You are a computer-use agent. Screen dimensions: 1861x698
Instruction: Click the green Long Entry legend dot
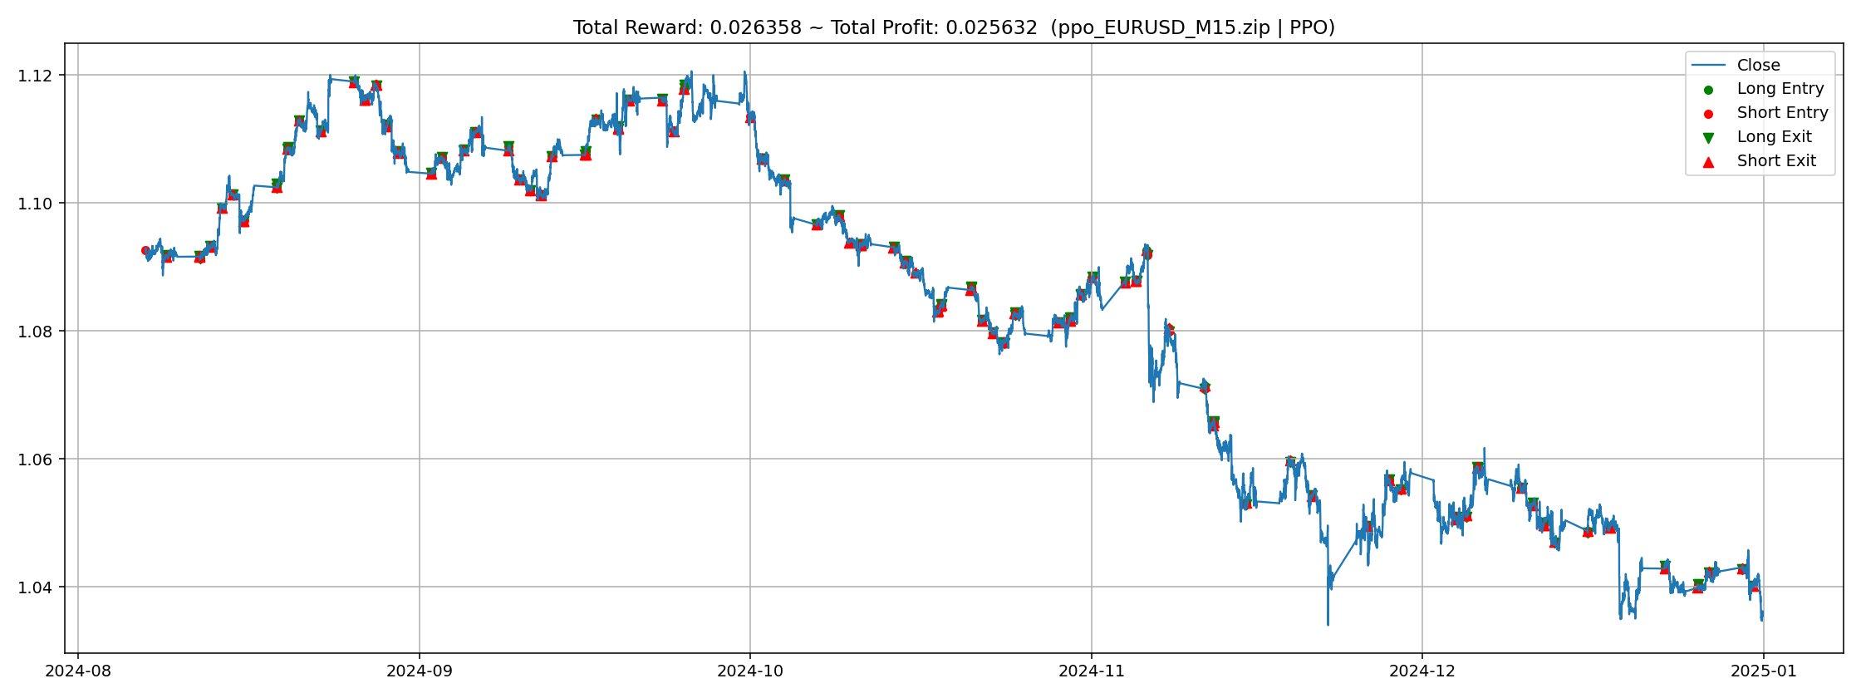(1708, 90)
